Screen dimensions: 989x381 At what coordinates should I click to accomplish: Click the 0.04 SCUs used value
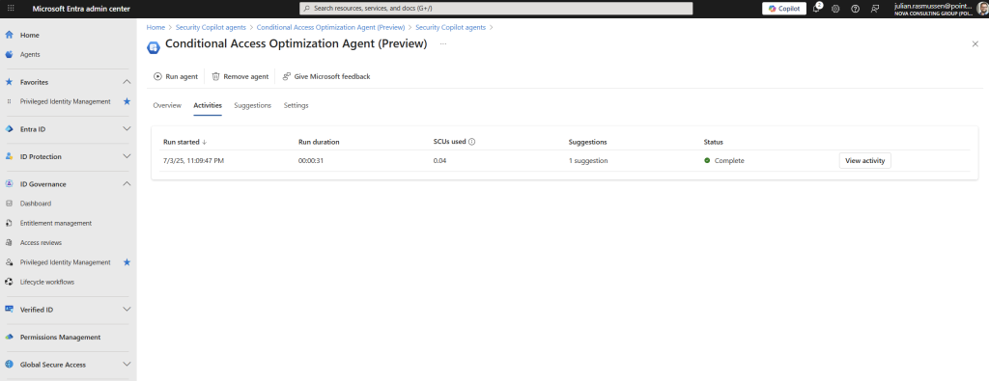439,160
